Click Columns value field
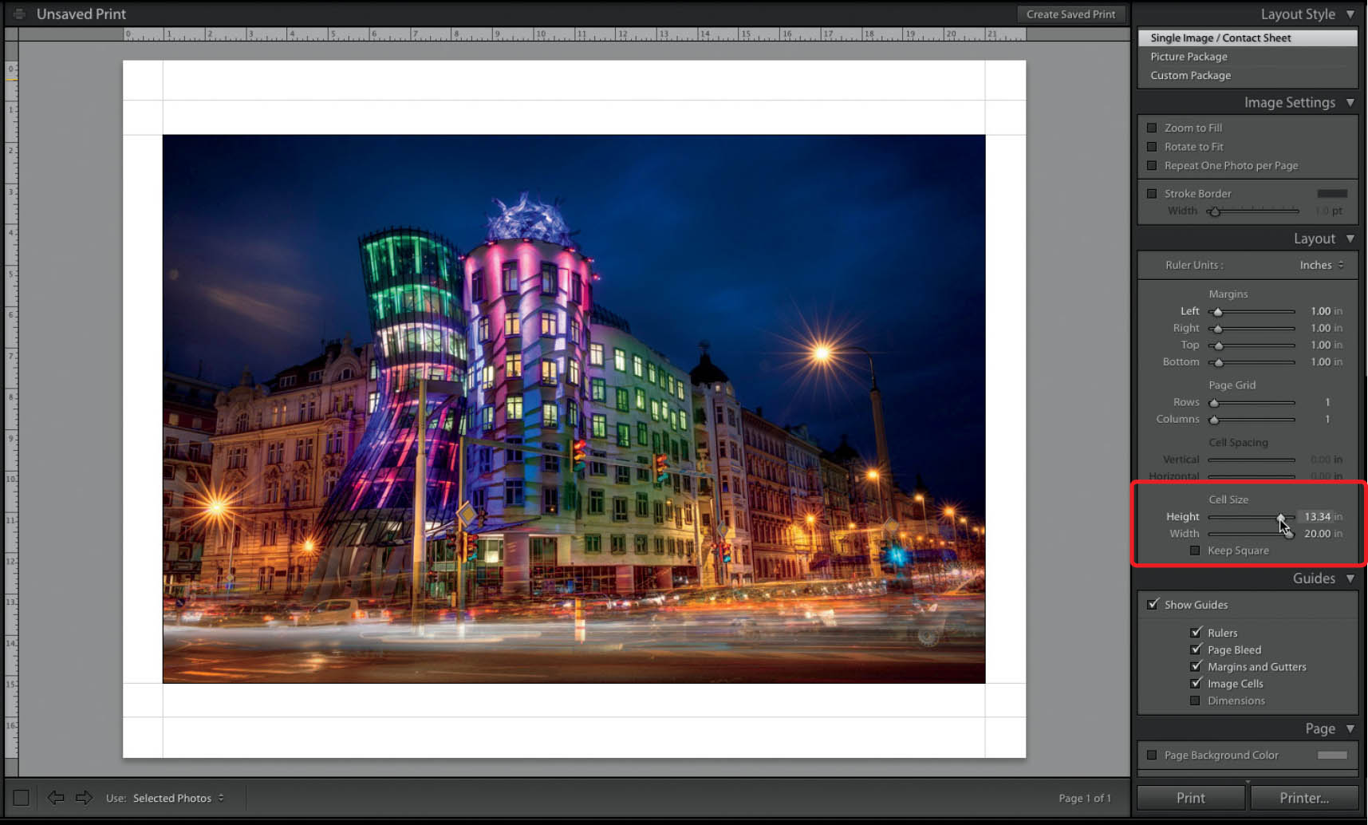 pos(1327,419)
